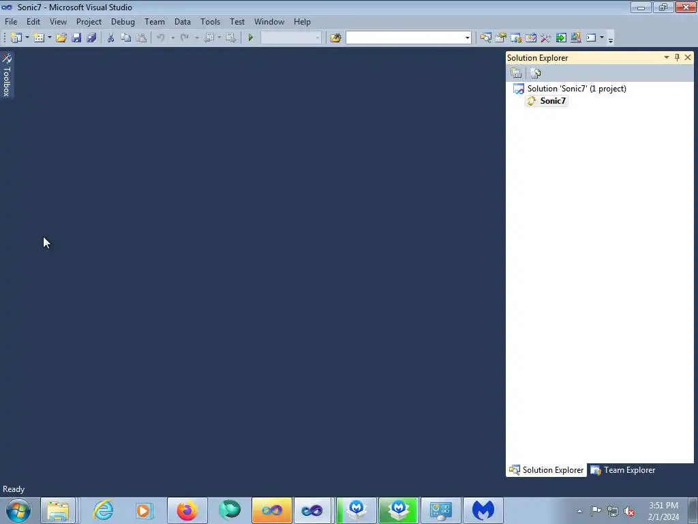Click the Undo arrow icon
Image resolution: width=698 pixels, height=524 pixels.
[161, 38]
